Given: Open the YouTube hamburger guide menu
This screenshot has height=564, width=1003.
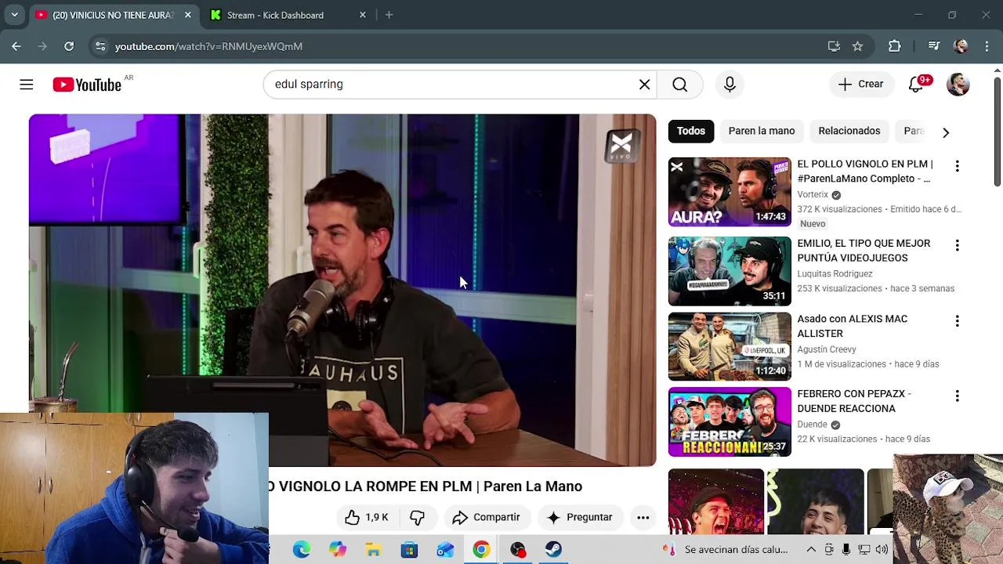Looking at the screenshot, I should pos(27,85).
